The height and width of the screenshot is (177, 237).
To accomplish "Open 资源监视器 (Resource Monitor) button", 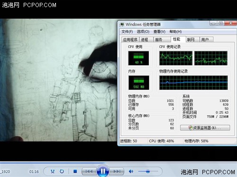I will [x=205, y=128].
